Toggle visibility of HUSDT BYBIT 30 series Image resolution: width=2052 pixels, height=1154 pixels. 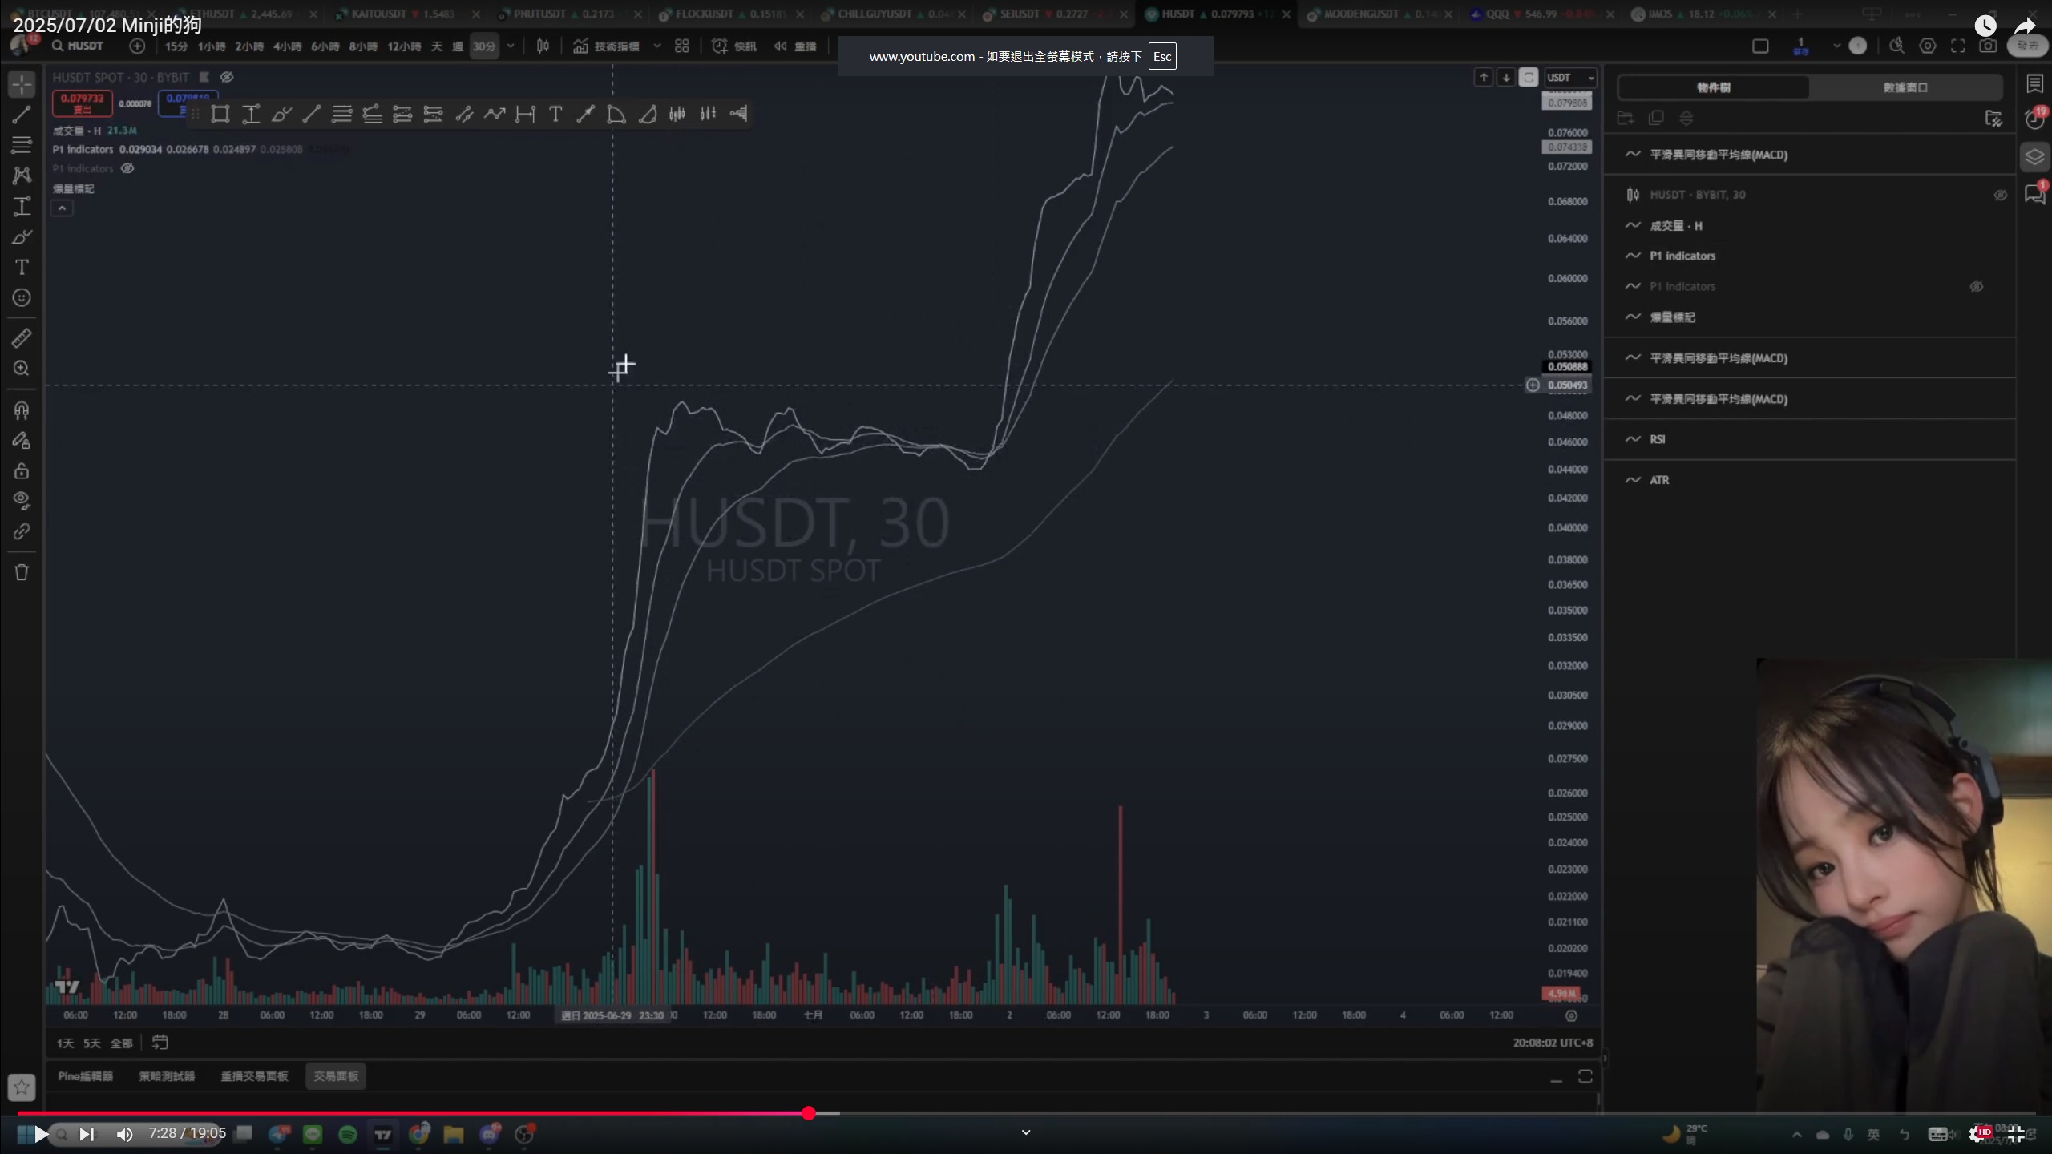[2000, 195]
